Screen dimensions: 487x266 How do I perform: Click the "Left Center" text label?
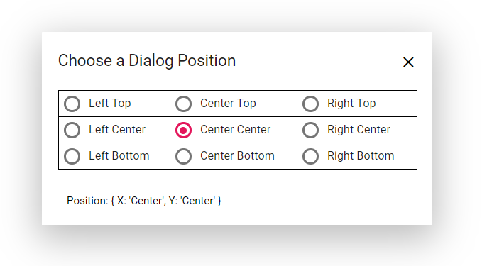[x=117, y=129]
